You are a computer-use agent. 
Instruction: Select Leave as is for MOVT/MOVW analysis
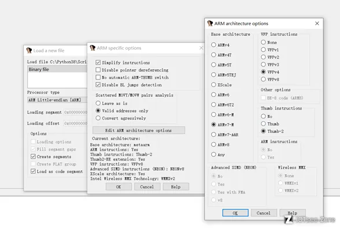(x=98, y=103)
